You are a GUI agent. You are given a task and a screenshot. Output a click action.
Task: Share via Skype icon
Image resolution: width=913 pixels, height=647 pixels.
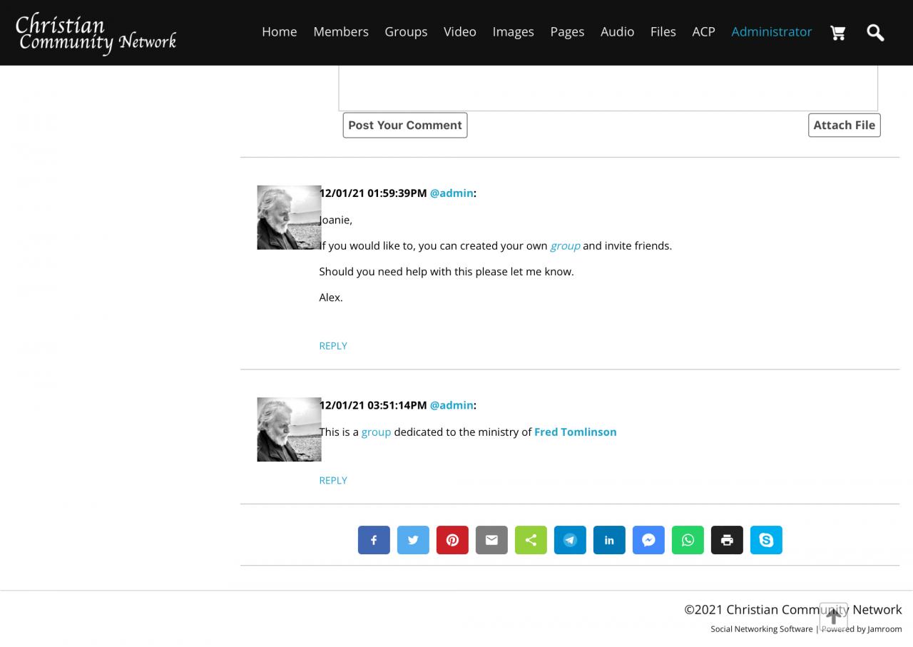click(766, 540)
